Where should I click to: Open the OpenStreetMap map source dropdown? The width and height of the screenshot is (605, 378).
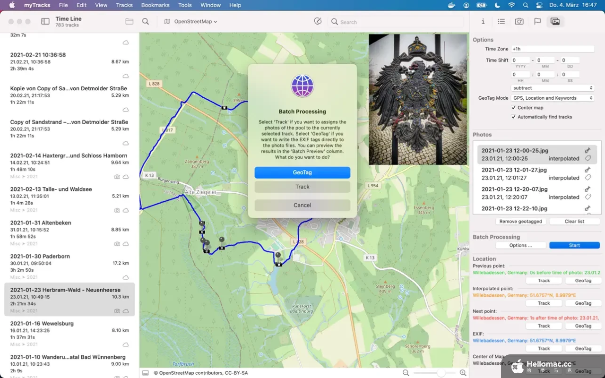pyautogui.click(x=190, y=22)
